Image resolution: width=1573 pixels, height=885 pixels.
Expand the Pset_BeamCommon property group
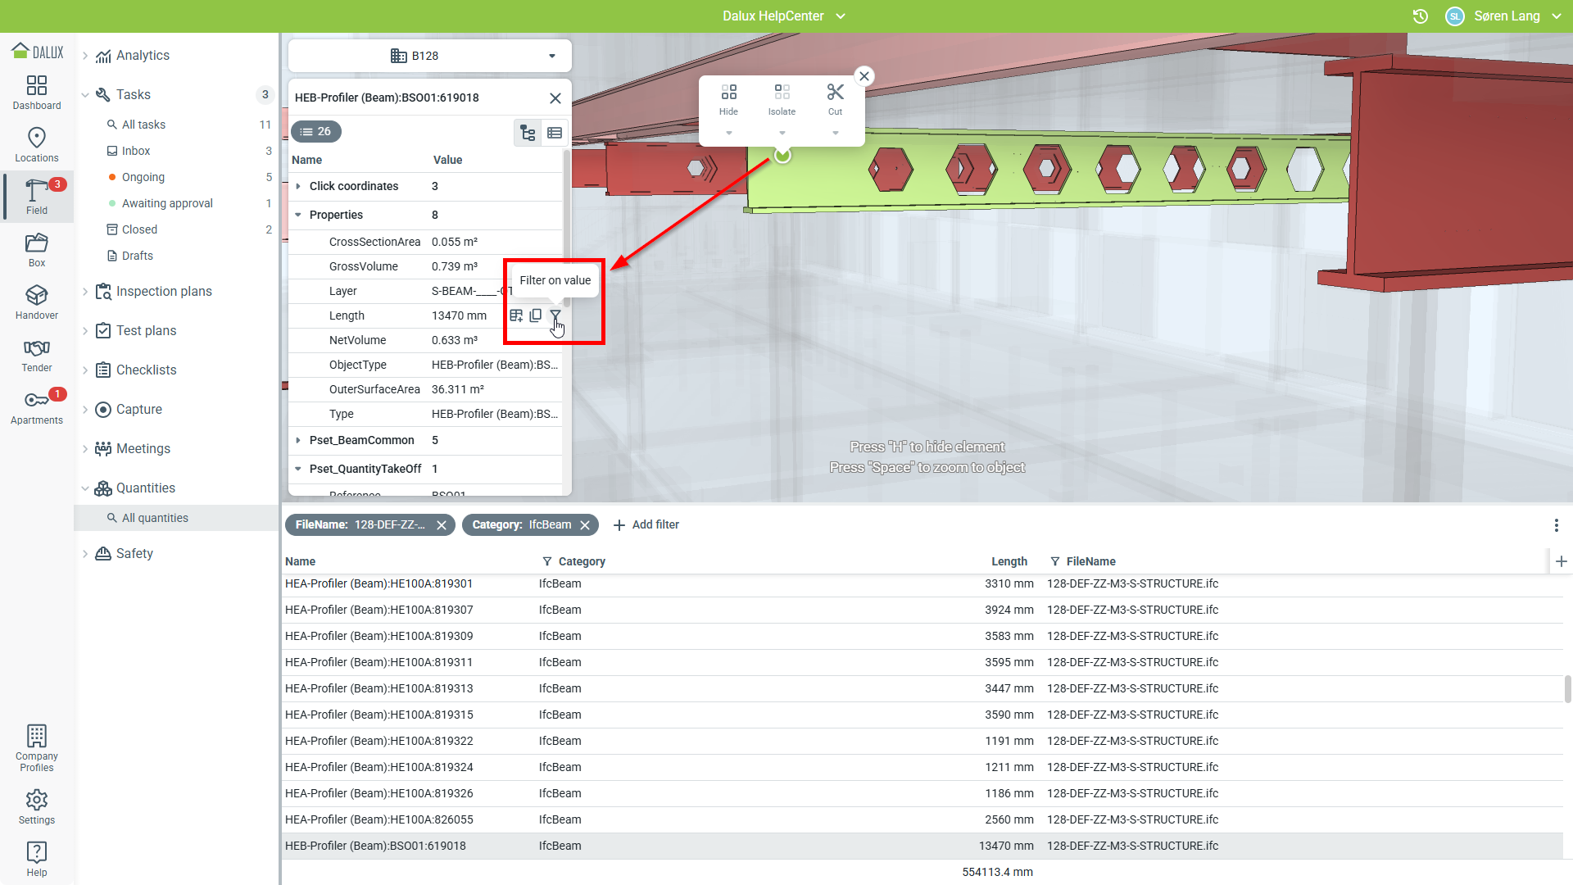tap(298, 440)
